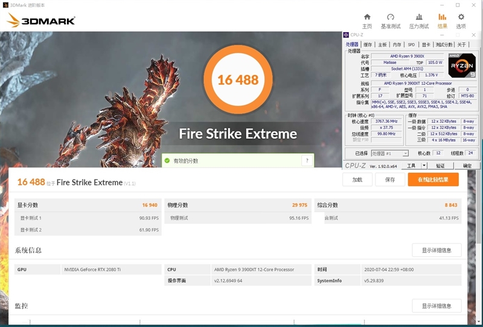Switch to CPU-Z 内存 tab

coord(397,45)
